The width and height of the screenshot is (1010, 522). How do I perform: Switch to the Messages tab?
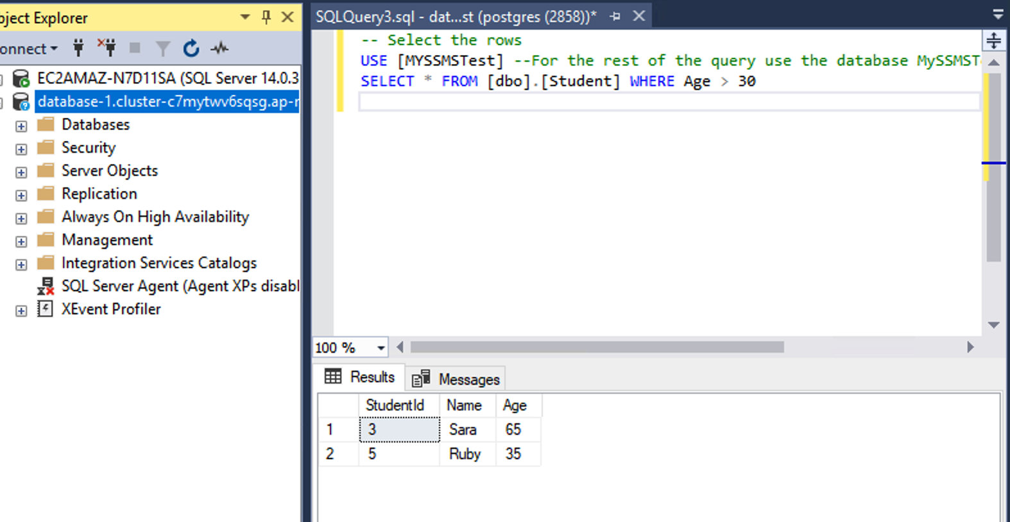click(x=456, y=379)
